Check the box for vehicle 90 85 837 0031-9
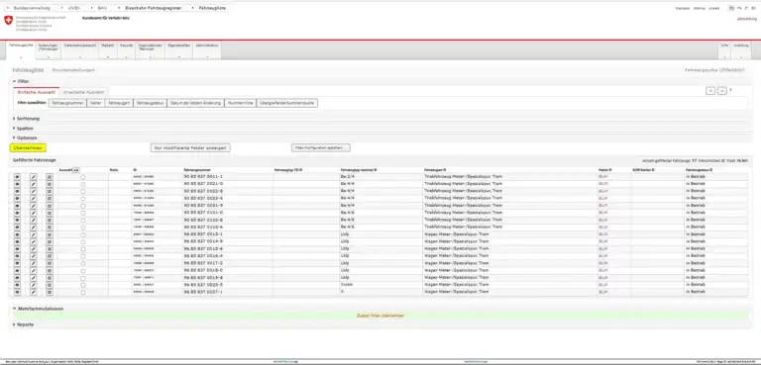 (83, 206)
